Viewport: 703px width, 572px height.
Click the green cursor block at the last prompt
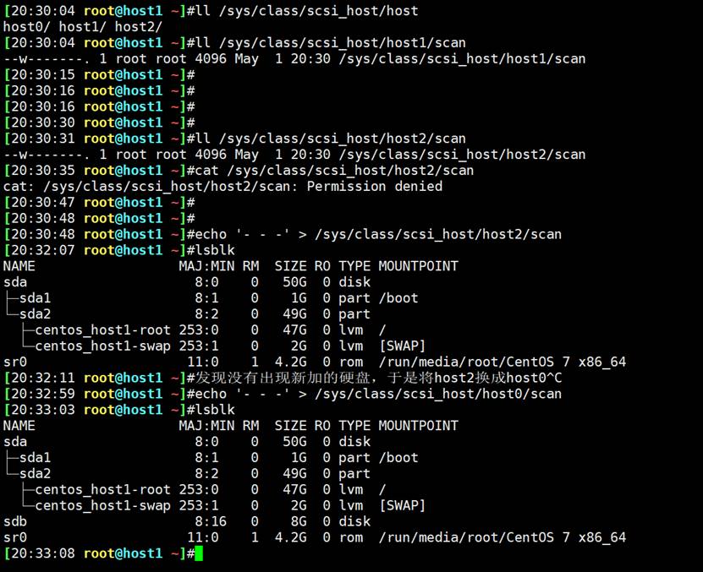[x=198, y=553]
